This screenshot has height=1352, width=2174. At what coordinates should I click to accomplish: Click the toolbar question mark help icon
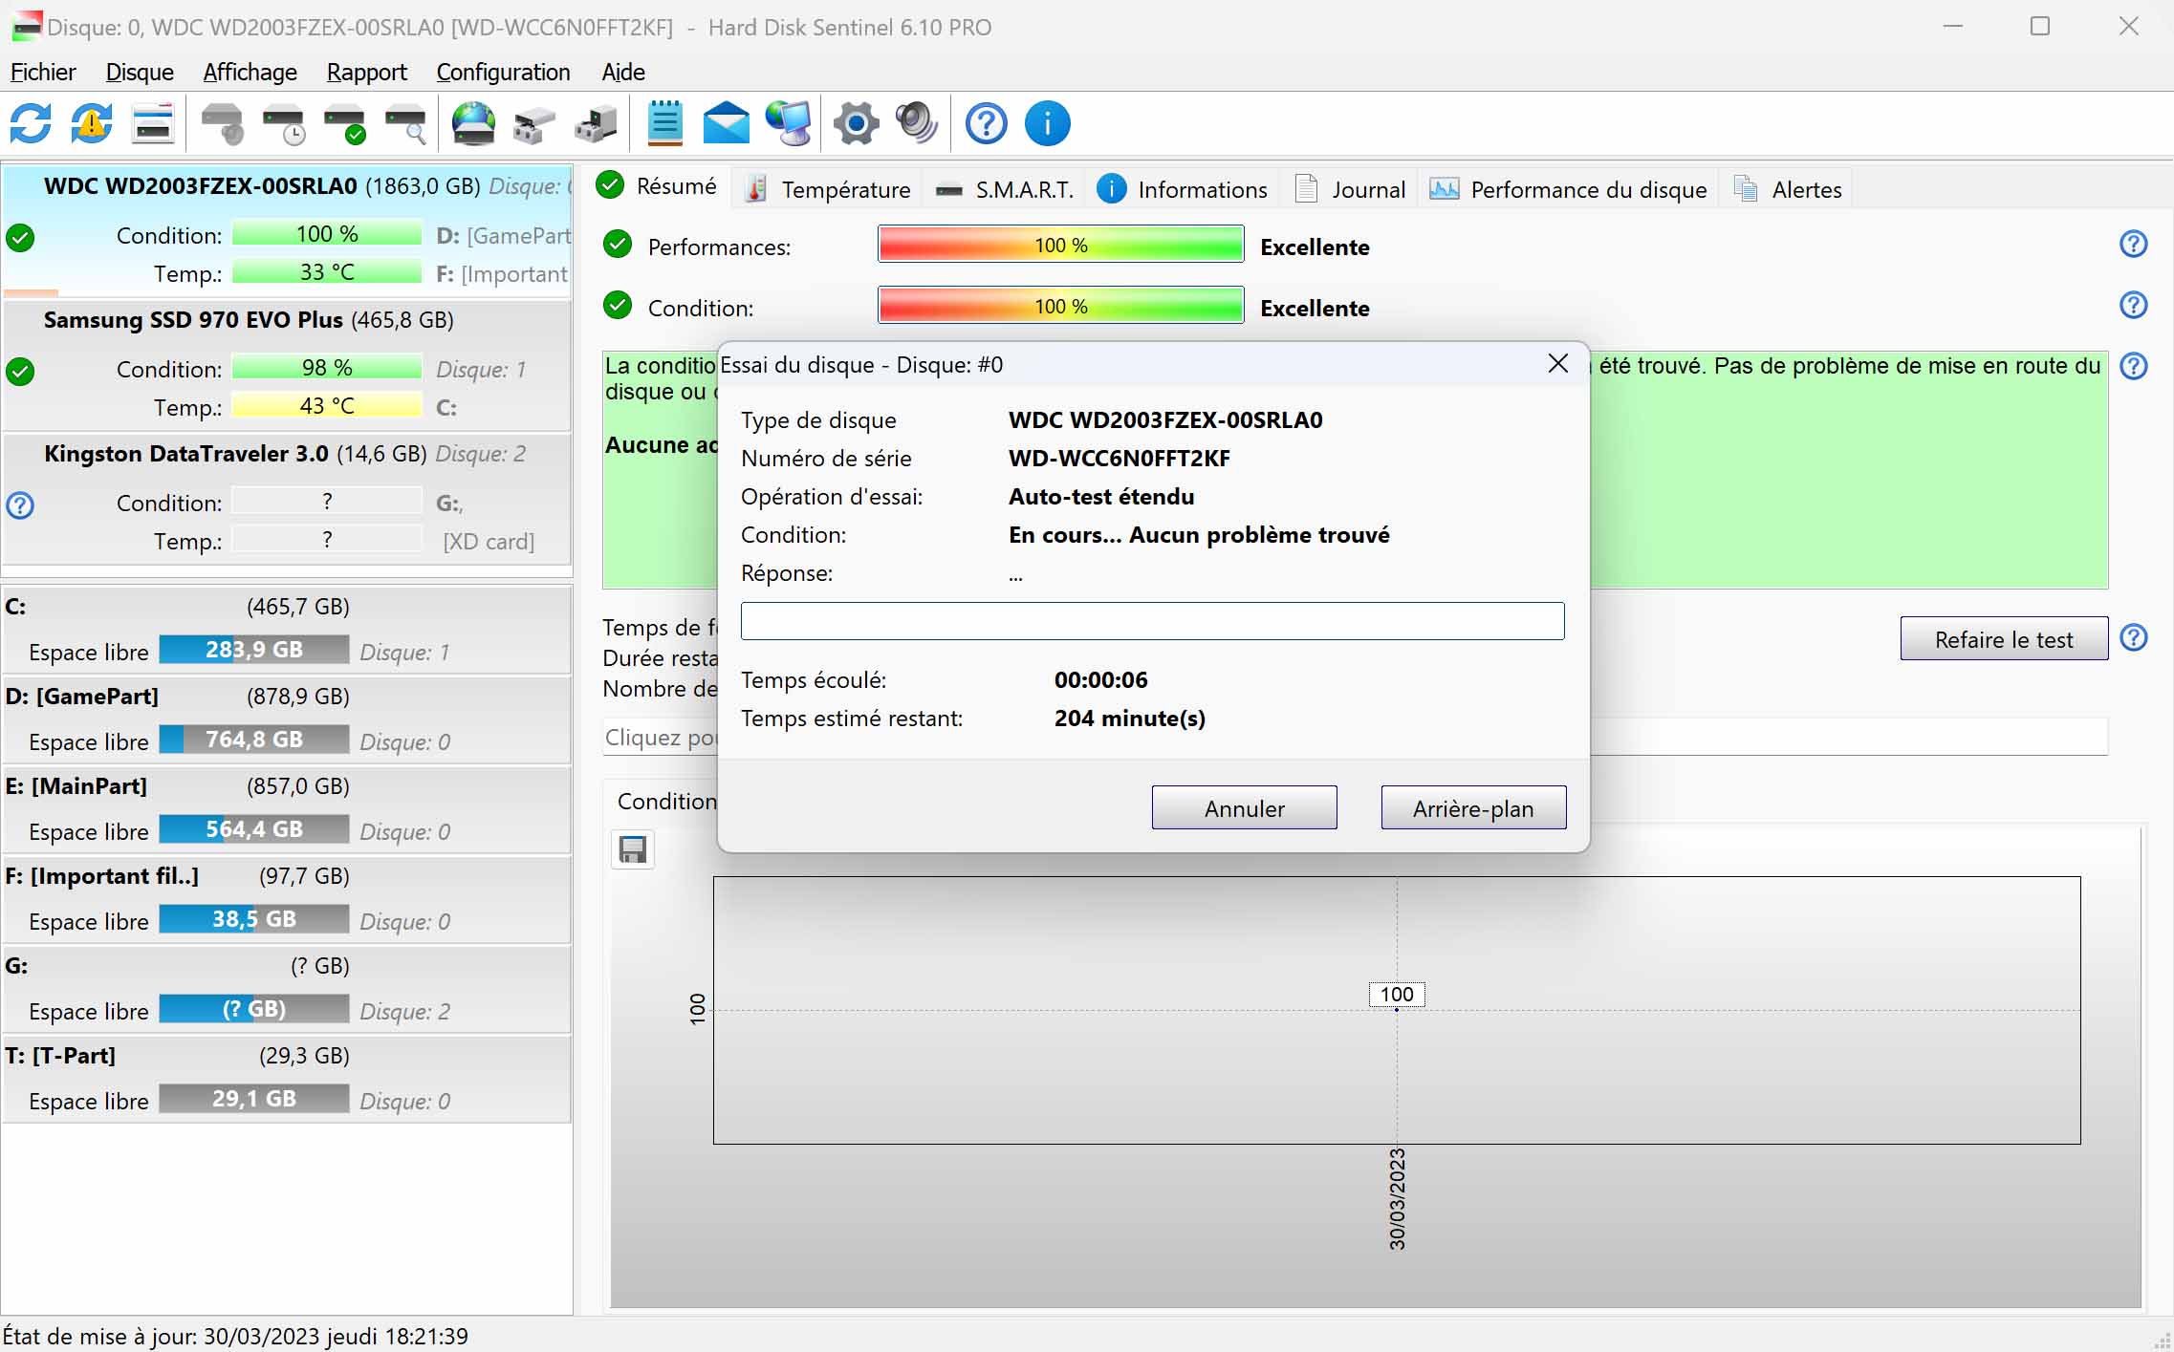[x=986, y=124]
